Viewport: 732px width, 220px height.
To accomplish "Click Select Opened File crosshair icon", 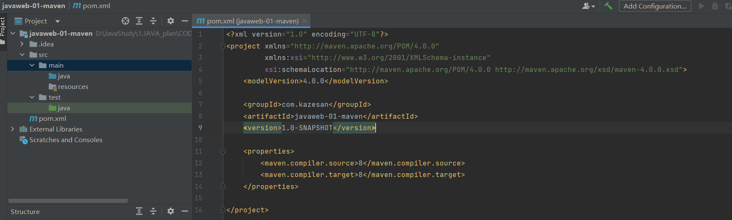I will click(x=125, y=21).
